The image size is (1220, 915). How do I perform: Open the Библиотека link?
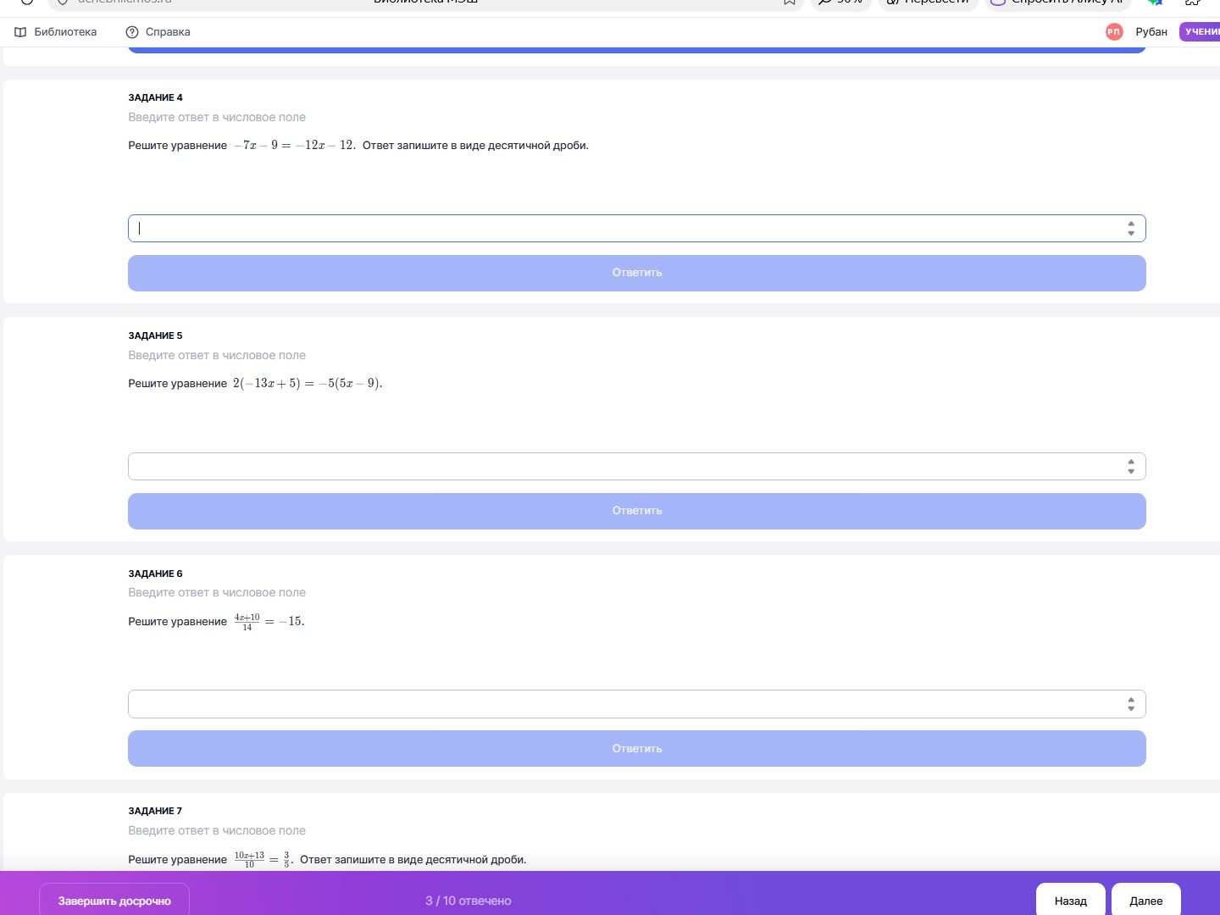click(65, 32)
